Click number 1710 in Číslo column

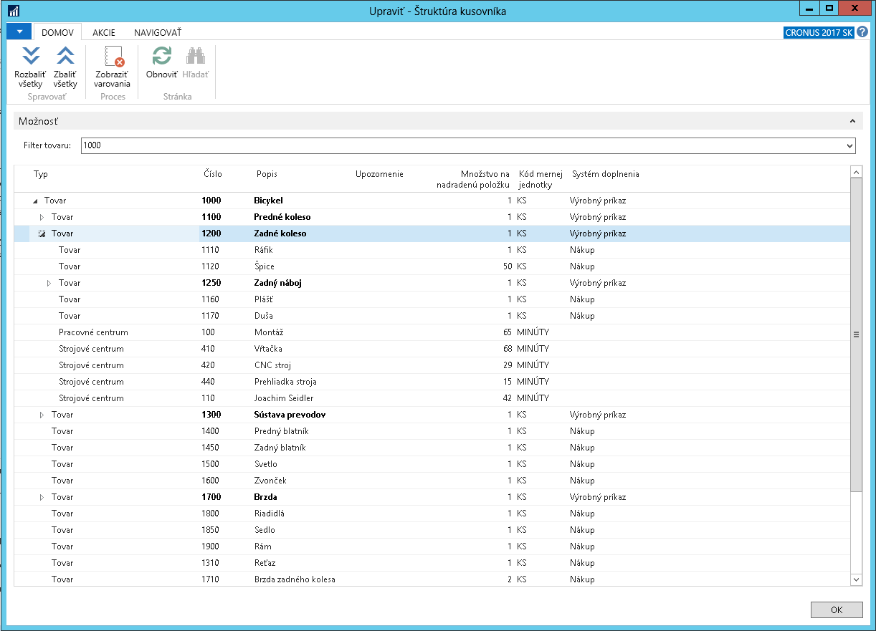211,579
